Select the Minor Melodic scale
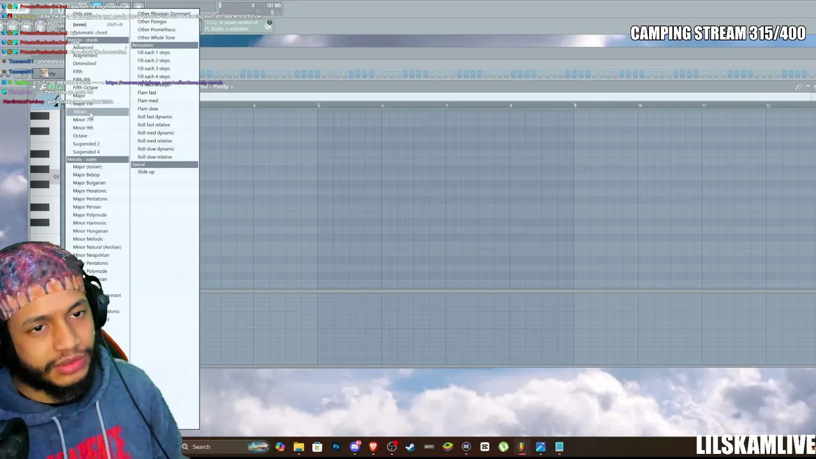The image size is (816, 459). pos(98,239)
